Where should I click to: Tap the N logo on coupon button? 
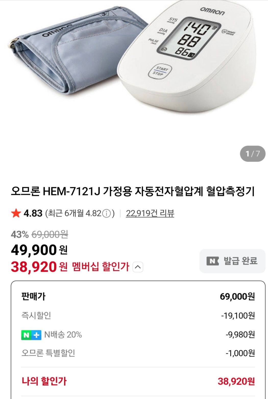pyautogui.click(x=213, y=261)
